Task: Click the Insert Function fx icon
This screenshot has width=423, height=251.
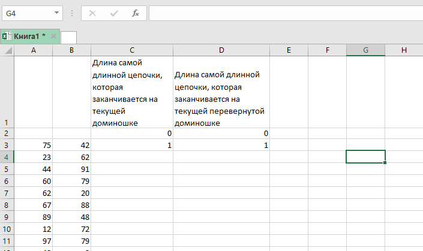Action: pos(136,13)
